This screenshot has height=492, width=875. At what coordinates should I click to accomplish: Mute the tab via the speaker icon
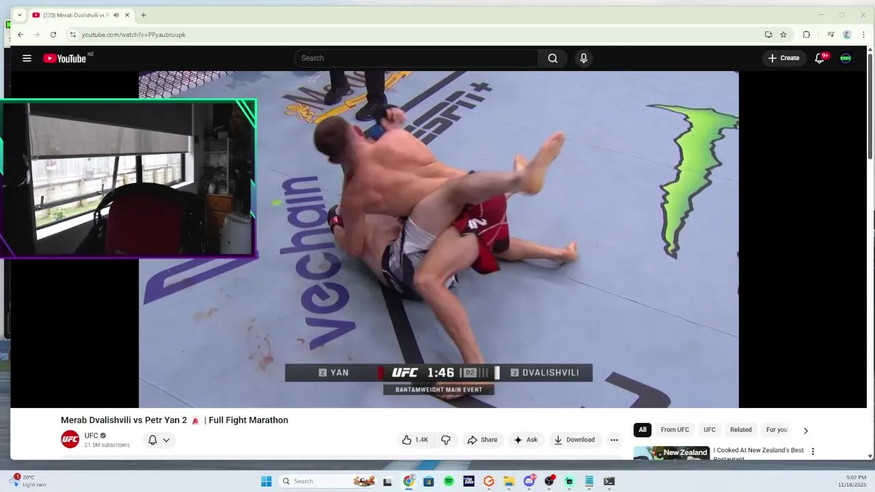pyautogui.click(x=116, y=15)
